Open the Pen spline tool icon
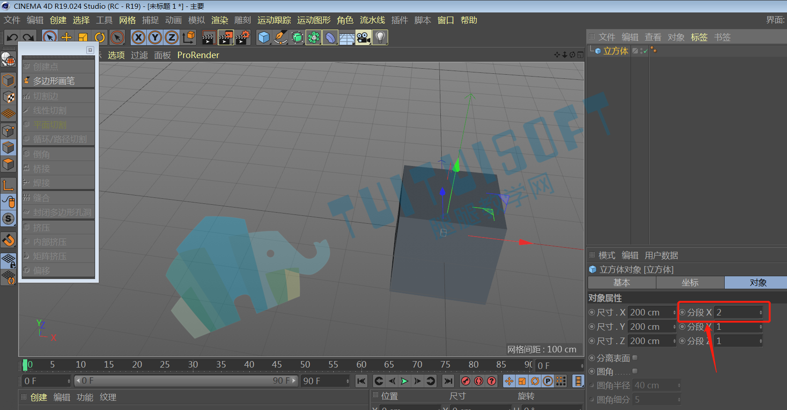This screenshot has width=787, height=410. [281, 37]
